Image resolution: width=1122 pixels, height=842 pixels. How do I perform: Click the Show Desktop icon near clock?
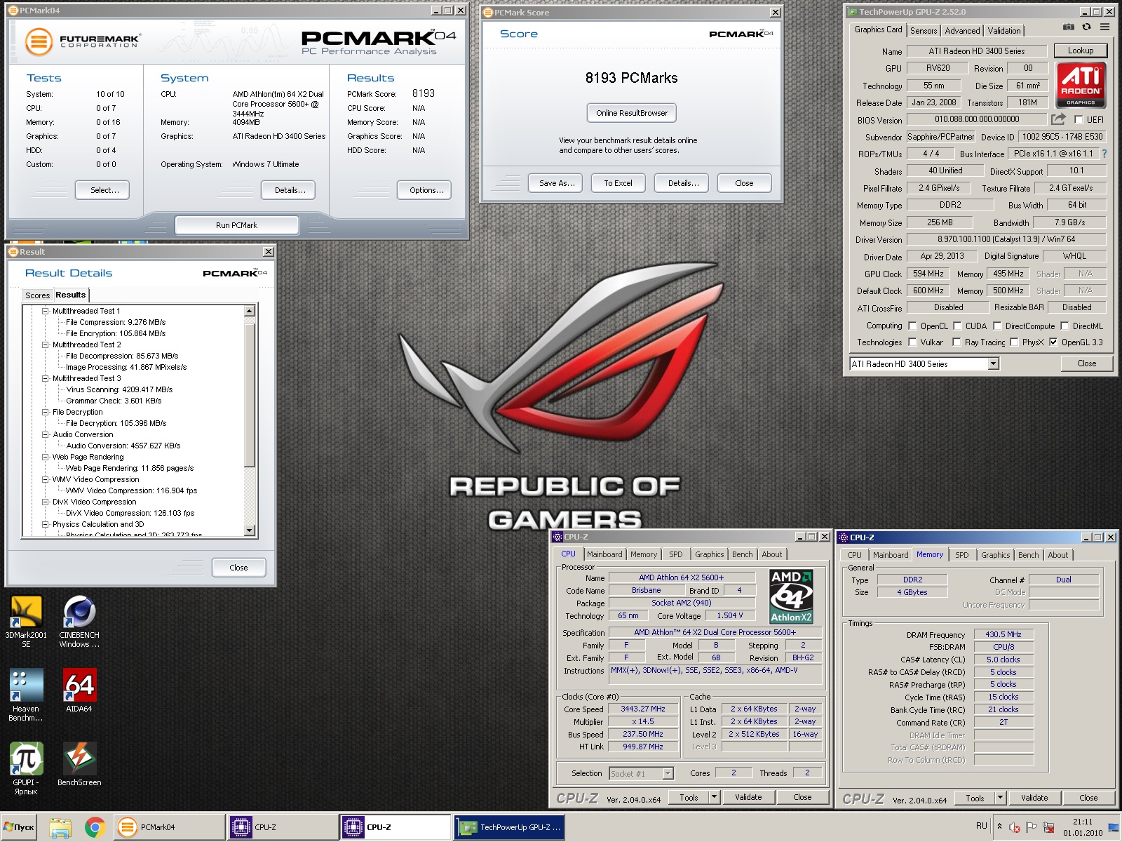pos(1114,827)
